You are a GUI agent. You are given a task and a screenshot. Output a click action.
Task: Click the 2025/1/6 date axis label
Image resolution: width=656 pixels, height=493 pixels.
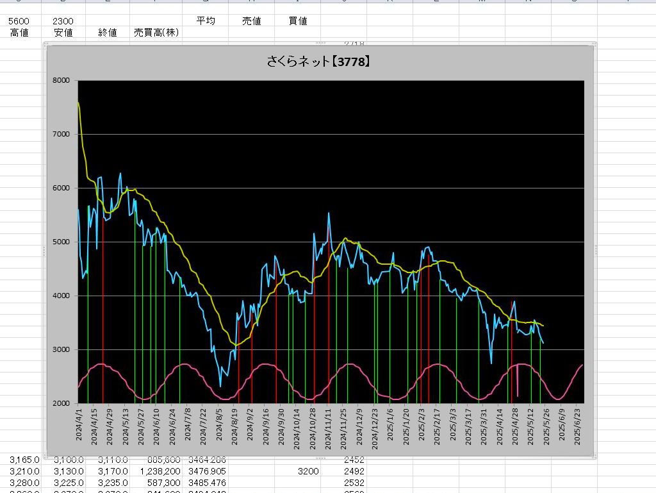pos(390,424)
